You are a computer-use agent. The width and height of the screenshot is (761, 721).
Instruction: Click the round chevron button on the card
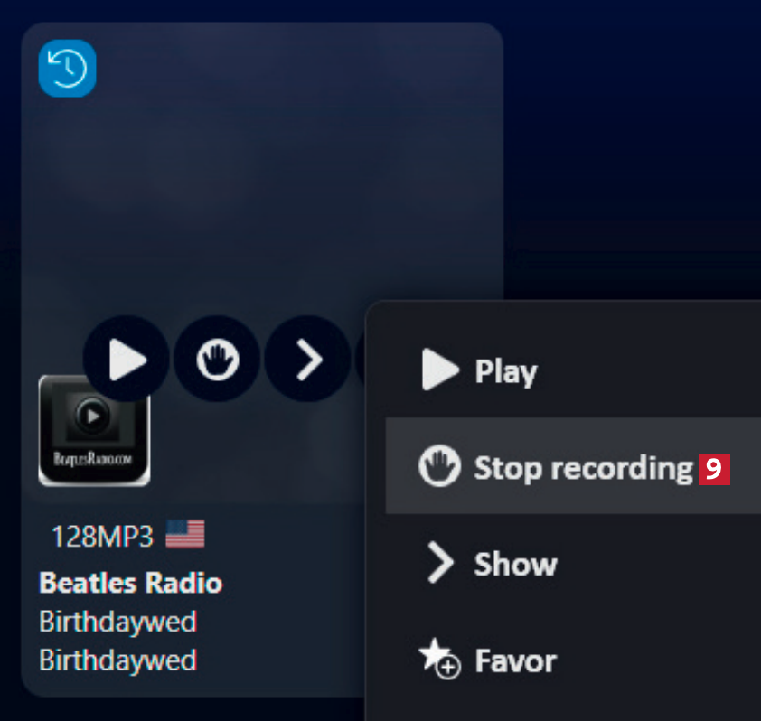[307, 359]
